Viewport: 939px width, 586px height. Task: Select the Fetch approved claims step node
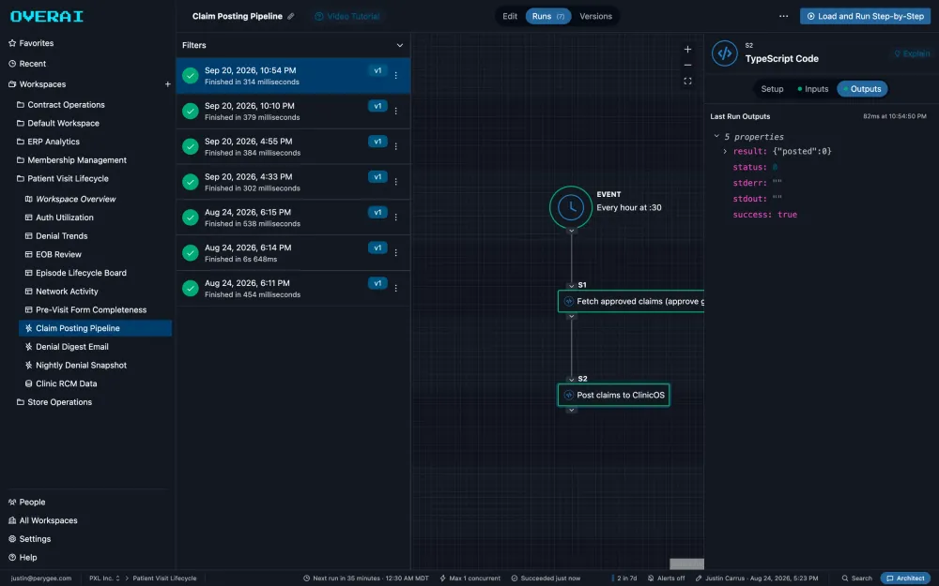(631, 301)
